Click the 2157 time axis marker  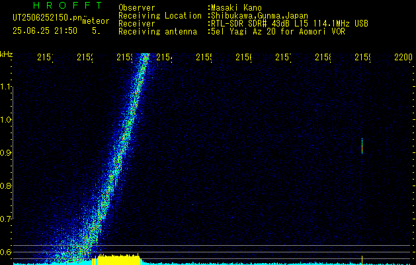pos(283,57)
